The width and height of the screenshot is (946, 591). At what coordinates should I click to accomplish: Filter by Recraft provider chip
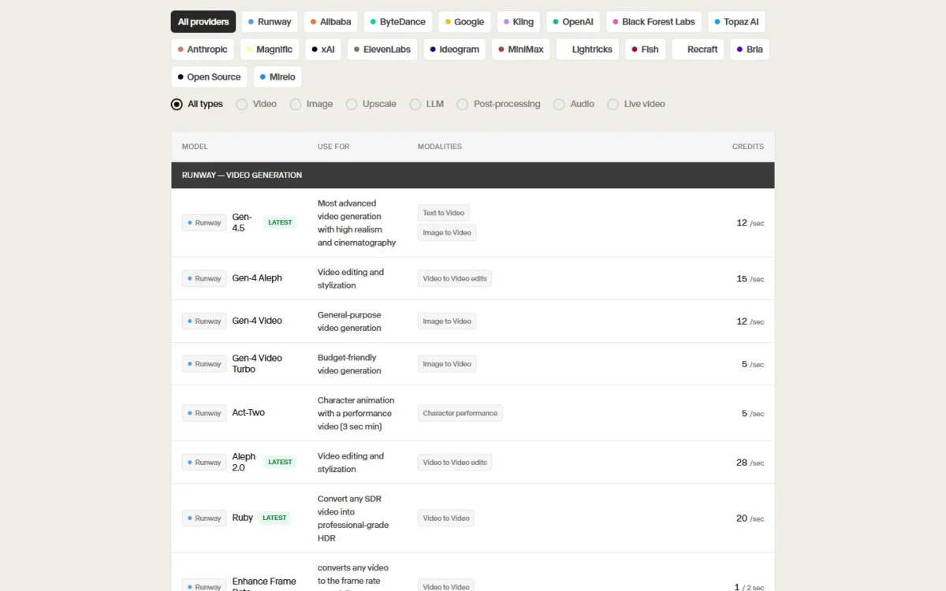[x=698, y=50]
